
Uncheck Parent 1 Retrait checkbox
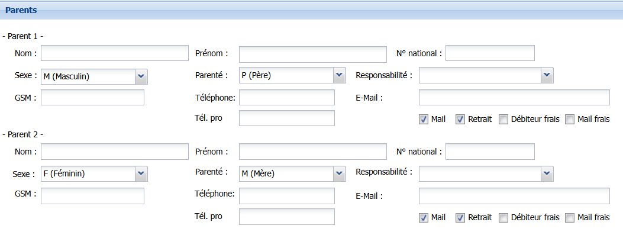coord(460,120)
